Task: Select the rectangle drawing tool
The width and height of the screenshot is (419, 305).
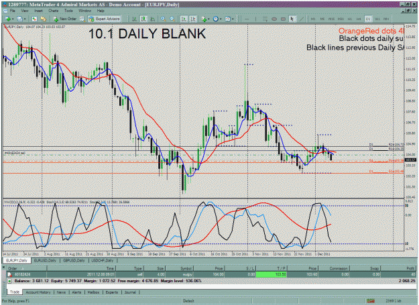Action: coord(284,19)
